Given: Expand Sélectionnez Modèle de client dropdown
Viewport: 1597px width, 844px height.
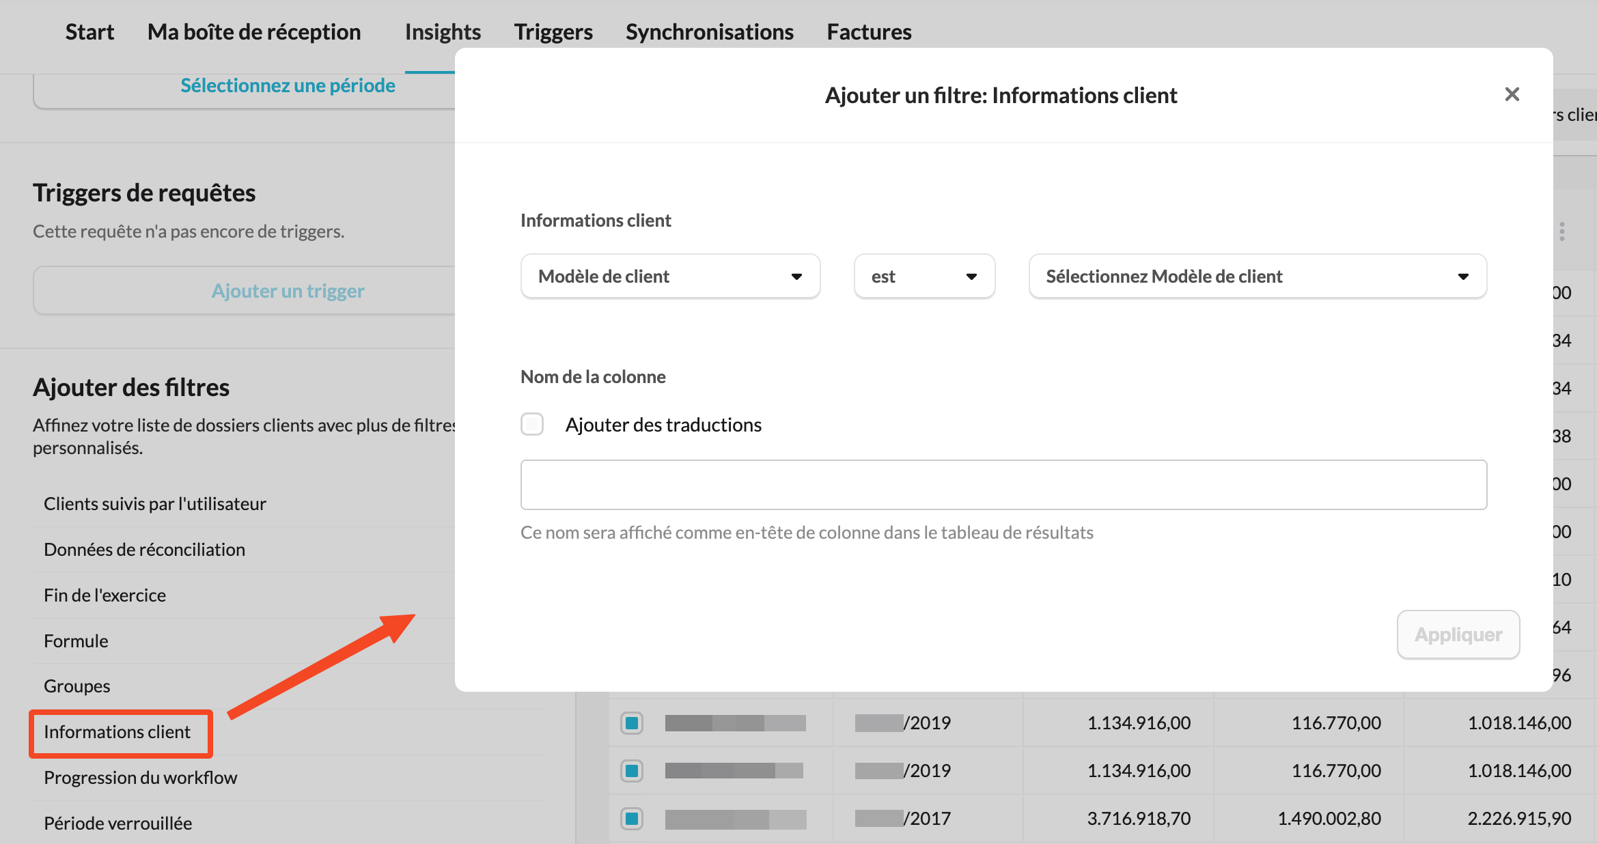Looking at the screenshot, I should pyautogui.click(x=1257, y=276).
